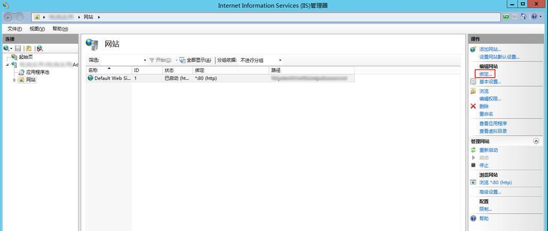548x231 pixels.
Task: Open 编辑权限... link
Action: pos(490,99)
